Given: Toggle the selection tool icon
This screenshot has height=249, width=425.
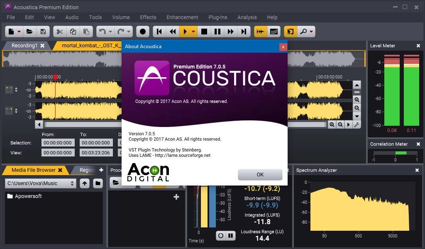Looking at the screenshot, I should pyautogui.click(x=290, y=32).
